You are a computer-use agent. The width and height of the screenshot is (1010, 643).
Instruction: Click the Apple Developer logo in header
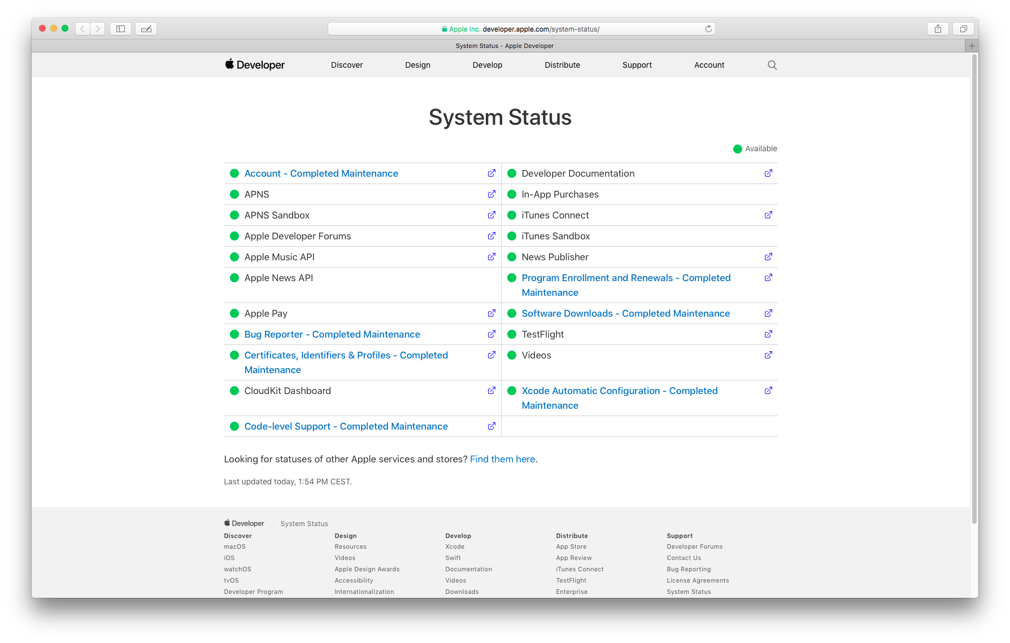point(255,65)
